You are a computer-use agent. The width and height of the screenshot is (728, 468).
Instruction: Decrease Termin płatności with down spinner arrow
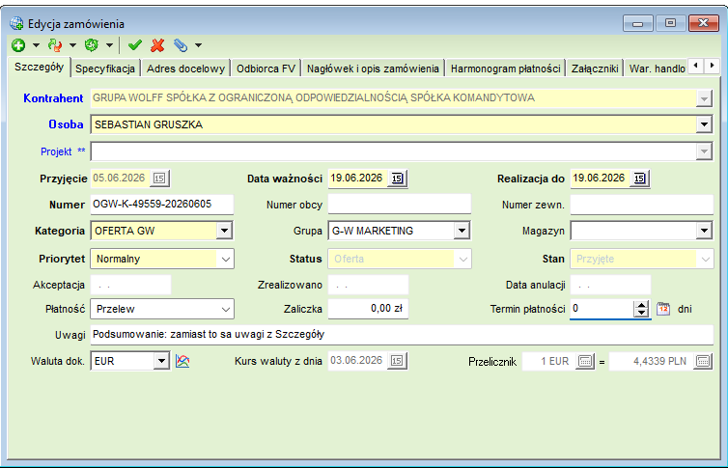click(x=641, y=313)
